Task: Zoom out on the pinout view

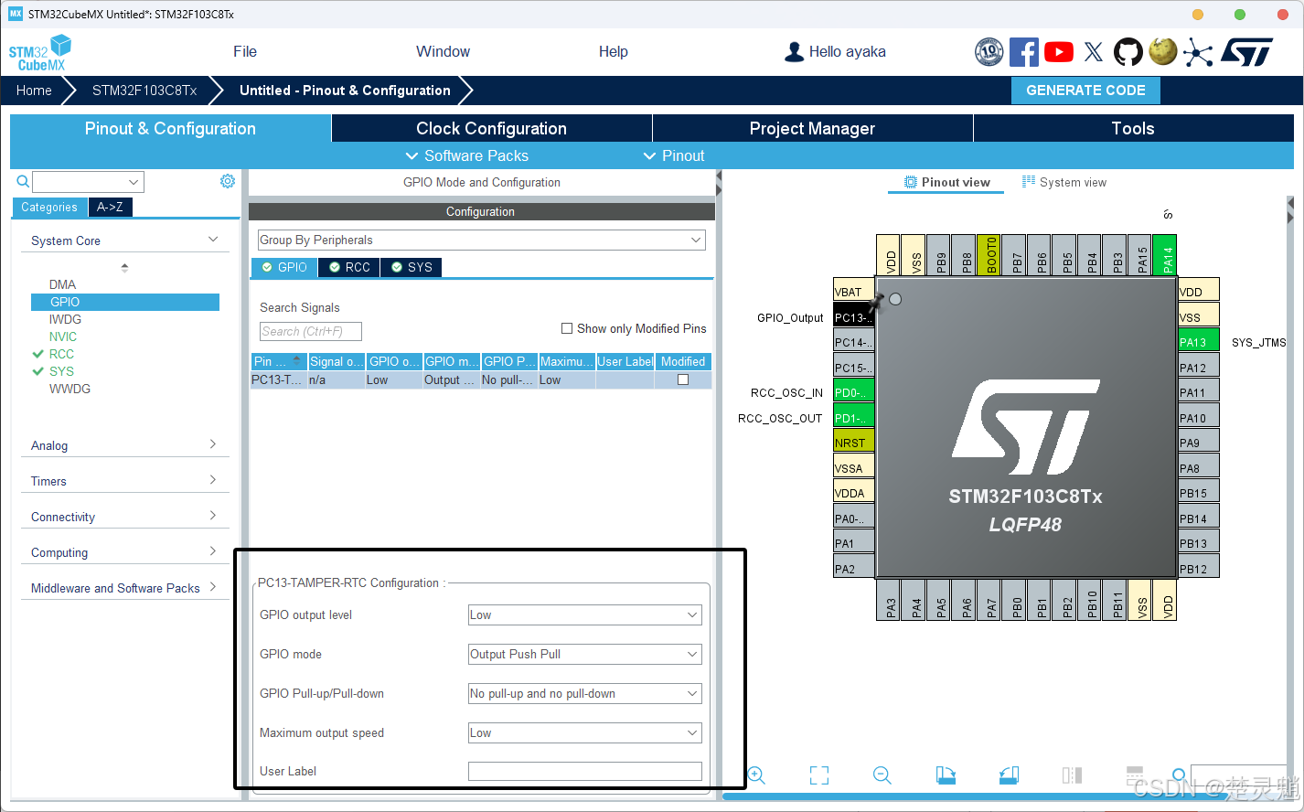Action: (x=882, y=775)
